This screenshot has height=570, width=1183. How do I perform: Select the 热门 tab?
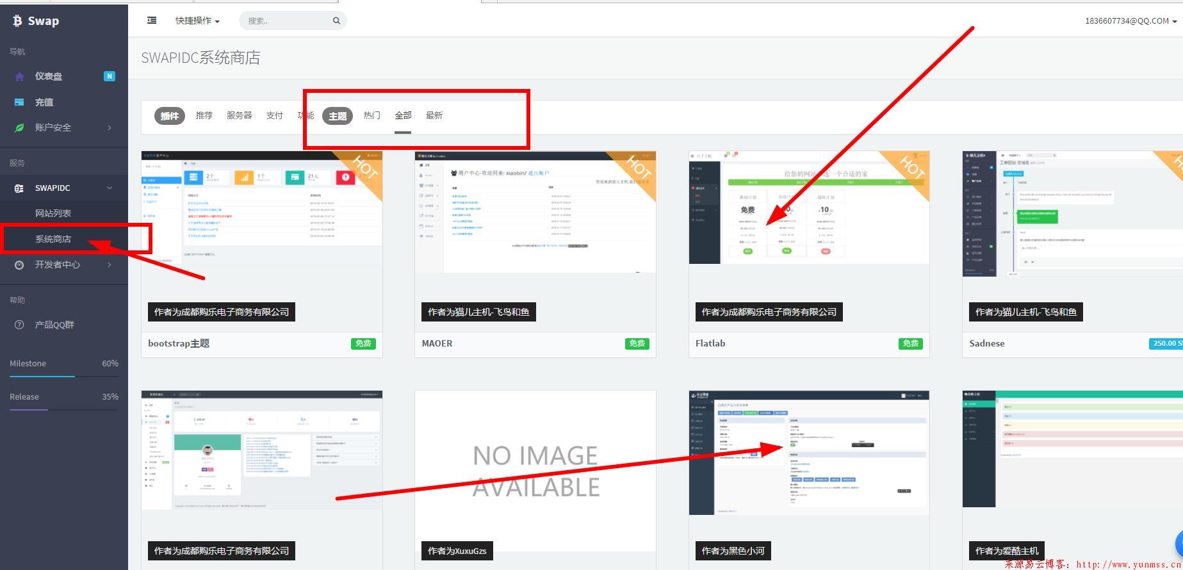click(x=372, y=115)
